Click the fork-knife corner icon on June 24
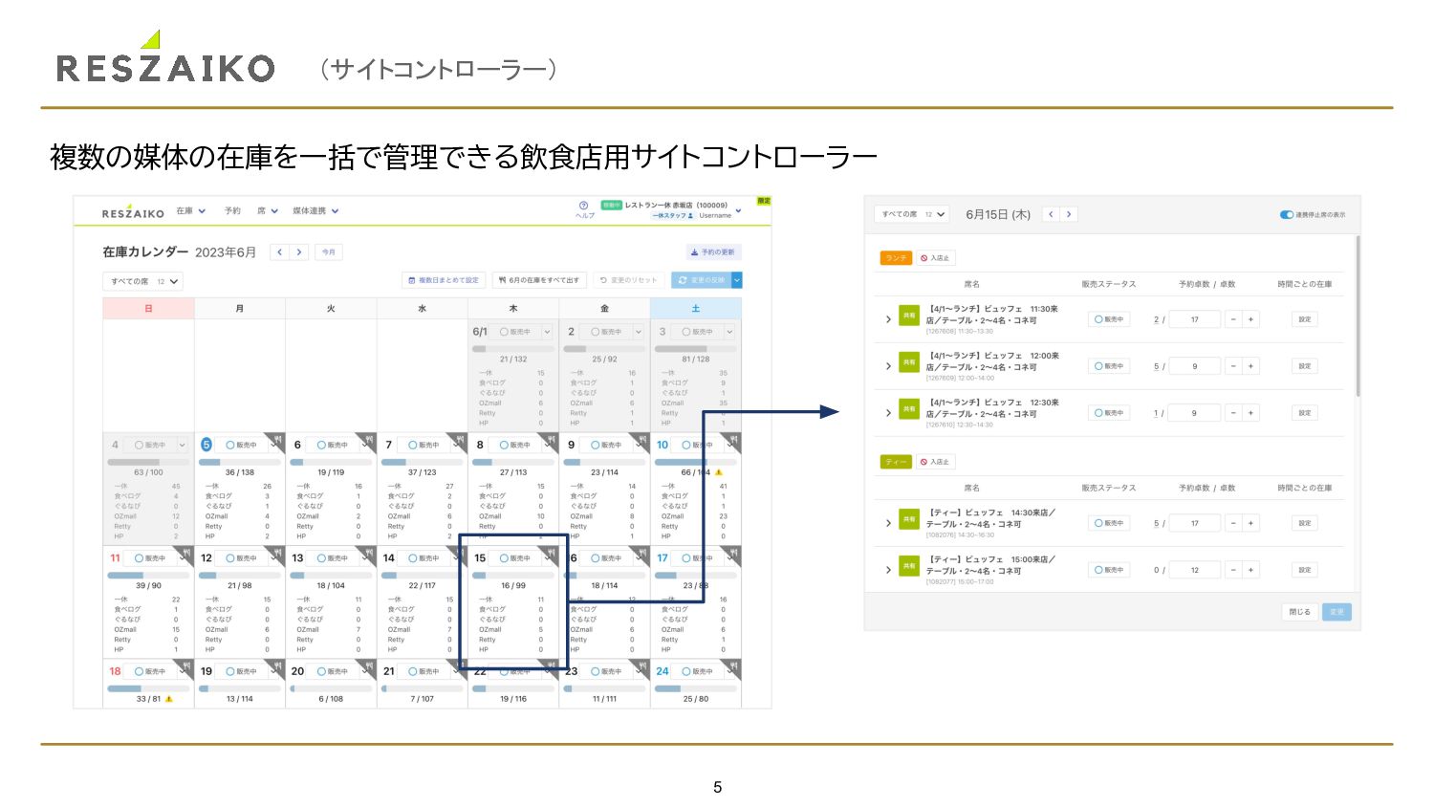Image resolution: width=1434 pixels, height=807 pixels. click(733, 666)
